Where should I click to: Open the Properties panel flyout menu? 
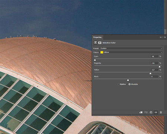click(x=165, y=37)
